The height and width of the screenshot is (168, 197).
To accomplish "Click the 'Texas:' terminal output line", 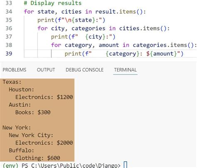I will coord(12,82).
